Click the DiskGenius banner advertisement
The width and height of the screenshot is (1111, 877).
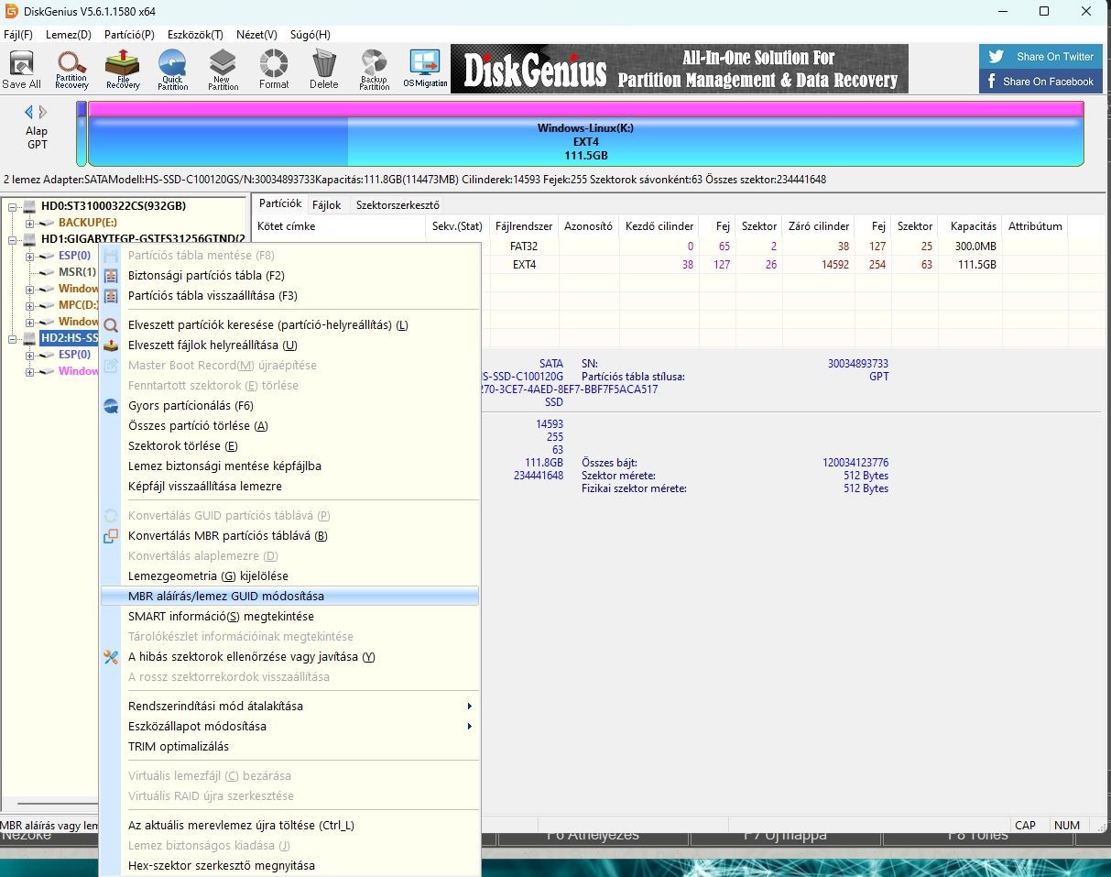coord(680,69)
